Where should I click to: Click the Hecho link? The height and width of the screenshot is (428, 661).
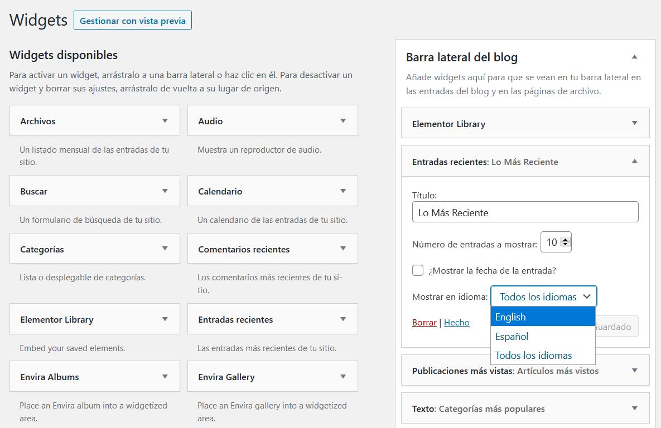pos(456,322)
